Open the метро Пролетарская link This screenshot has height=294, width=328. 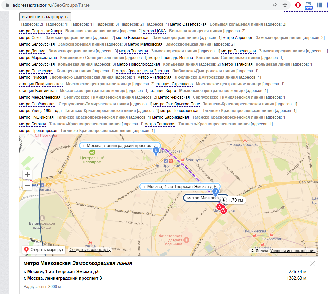pyautogui.click(x=38, y=131)
